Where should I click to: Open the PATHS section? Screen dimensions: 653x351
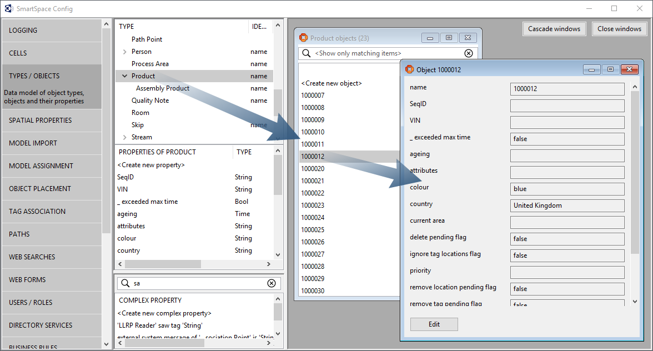tap(52, 234)
